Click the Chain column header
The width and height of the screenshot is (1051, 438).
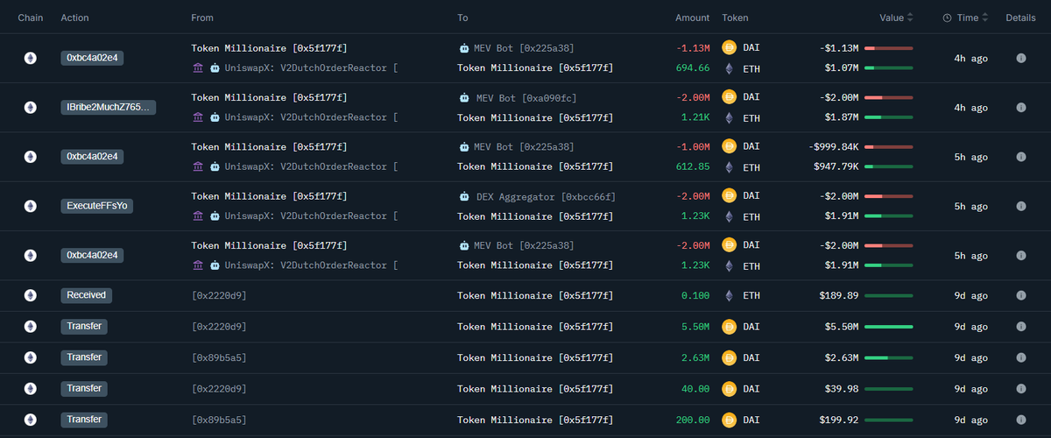pyautogui.click(x=31, y=18)
